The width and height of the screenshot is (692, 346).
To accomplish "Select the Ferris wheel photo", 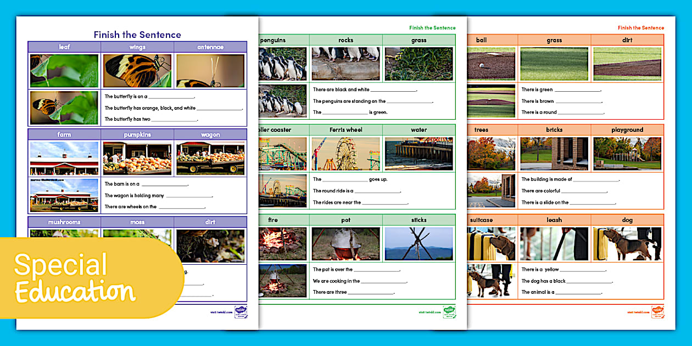I will point(345,154).
